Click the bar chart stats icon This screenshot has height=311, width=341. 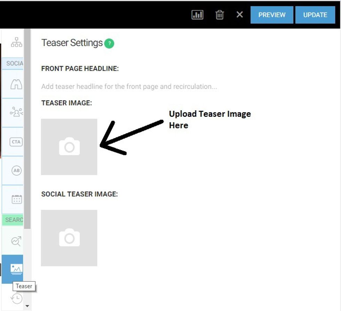(x=197, y=15)
